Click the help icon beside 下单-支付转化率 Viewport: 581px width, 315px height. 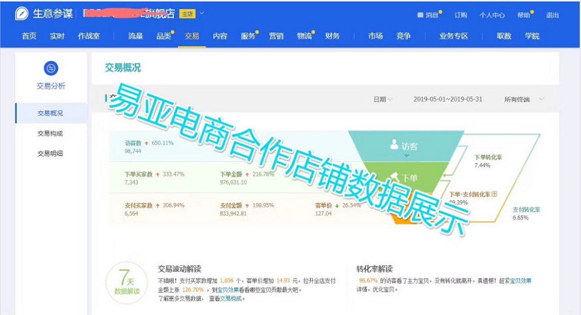494,194
